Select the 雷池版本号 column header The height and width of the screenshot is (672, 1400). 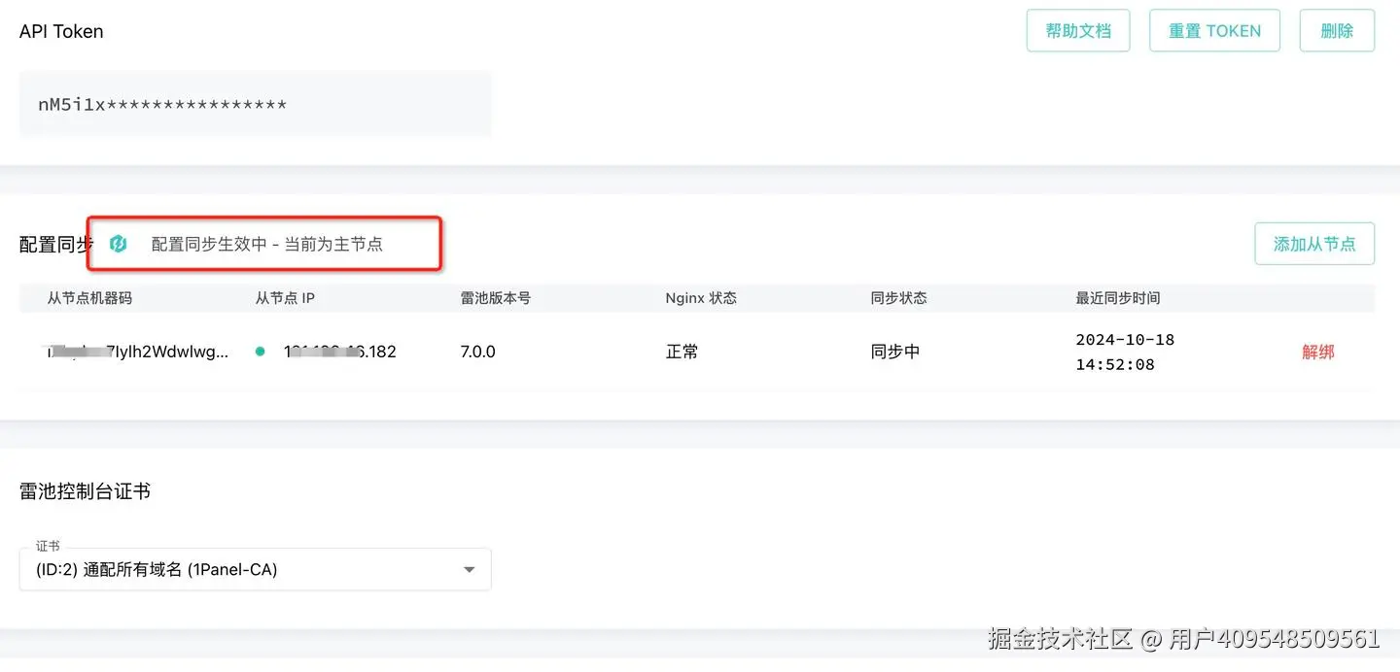click(496, 298)
